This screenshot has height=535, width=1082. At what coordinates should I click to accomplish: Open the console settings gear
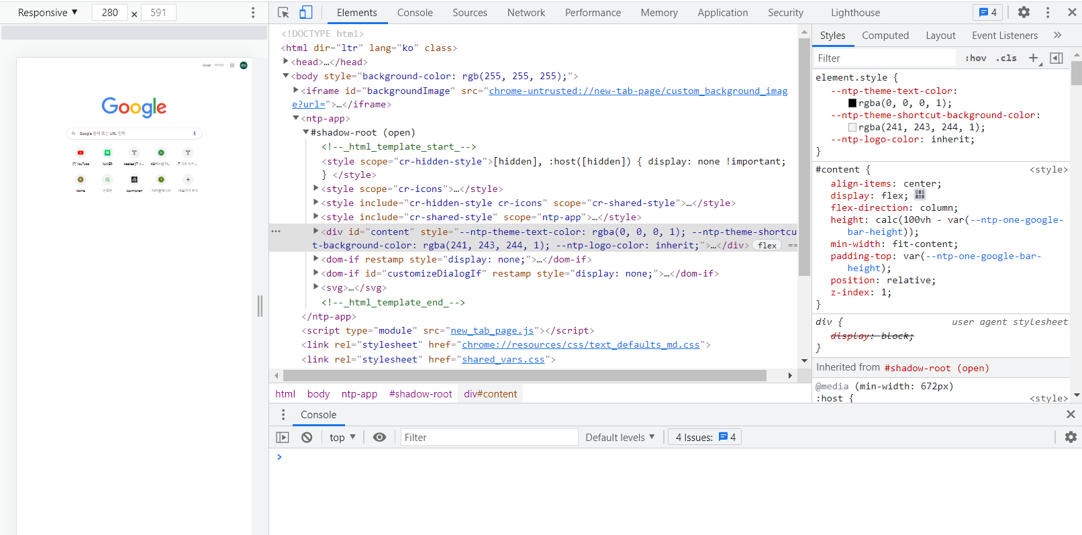tap(1071, 437)
